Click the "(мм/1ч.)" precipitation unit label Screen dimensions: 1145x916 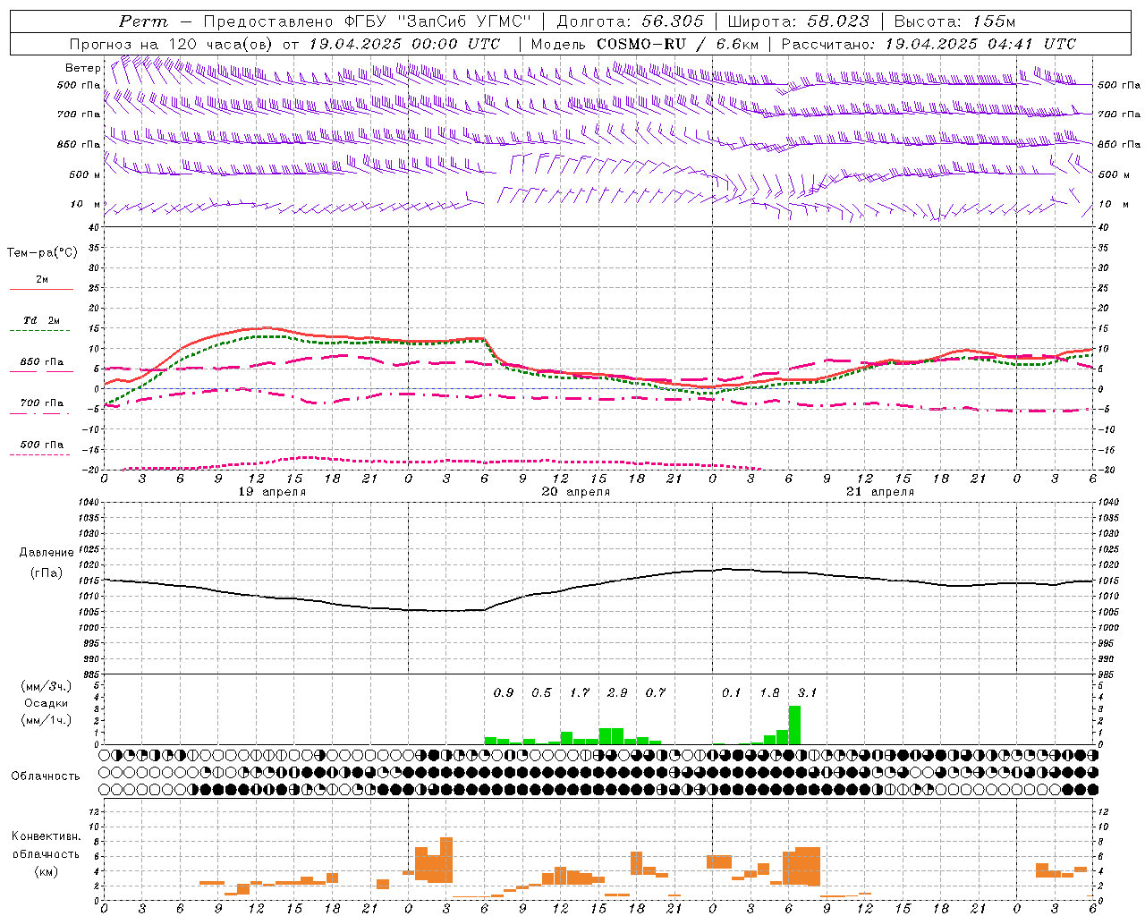click(x=46, y=720)
